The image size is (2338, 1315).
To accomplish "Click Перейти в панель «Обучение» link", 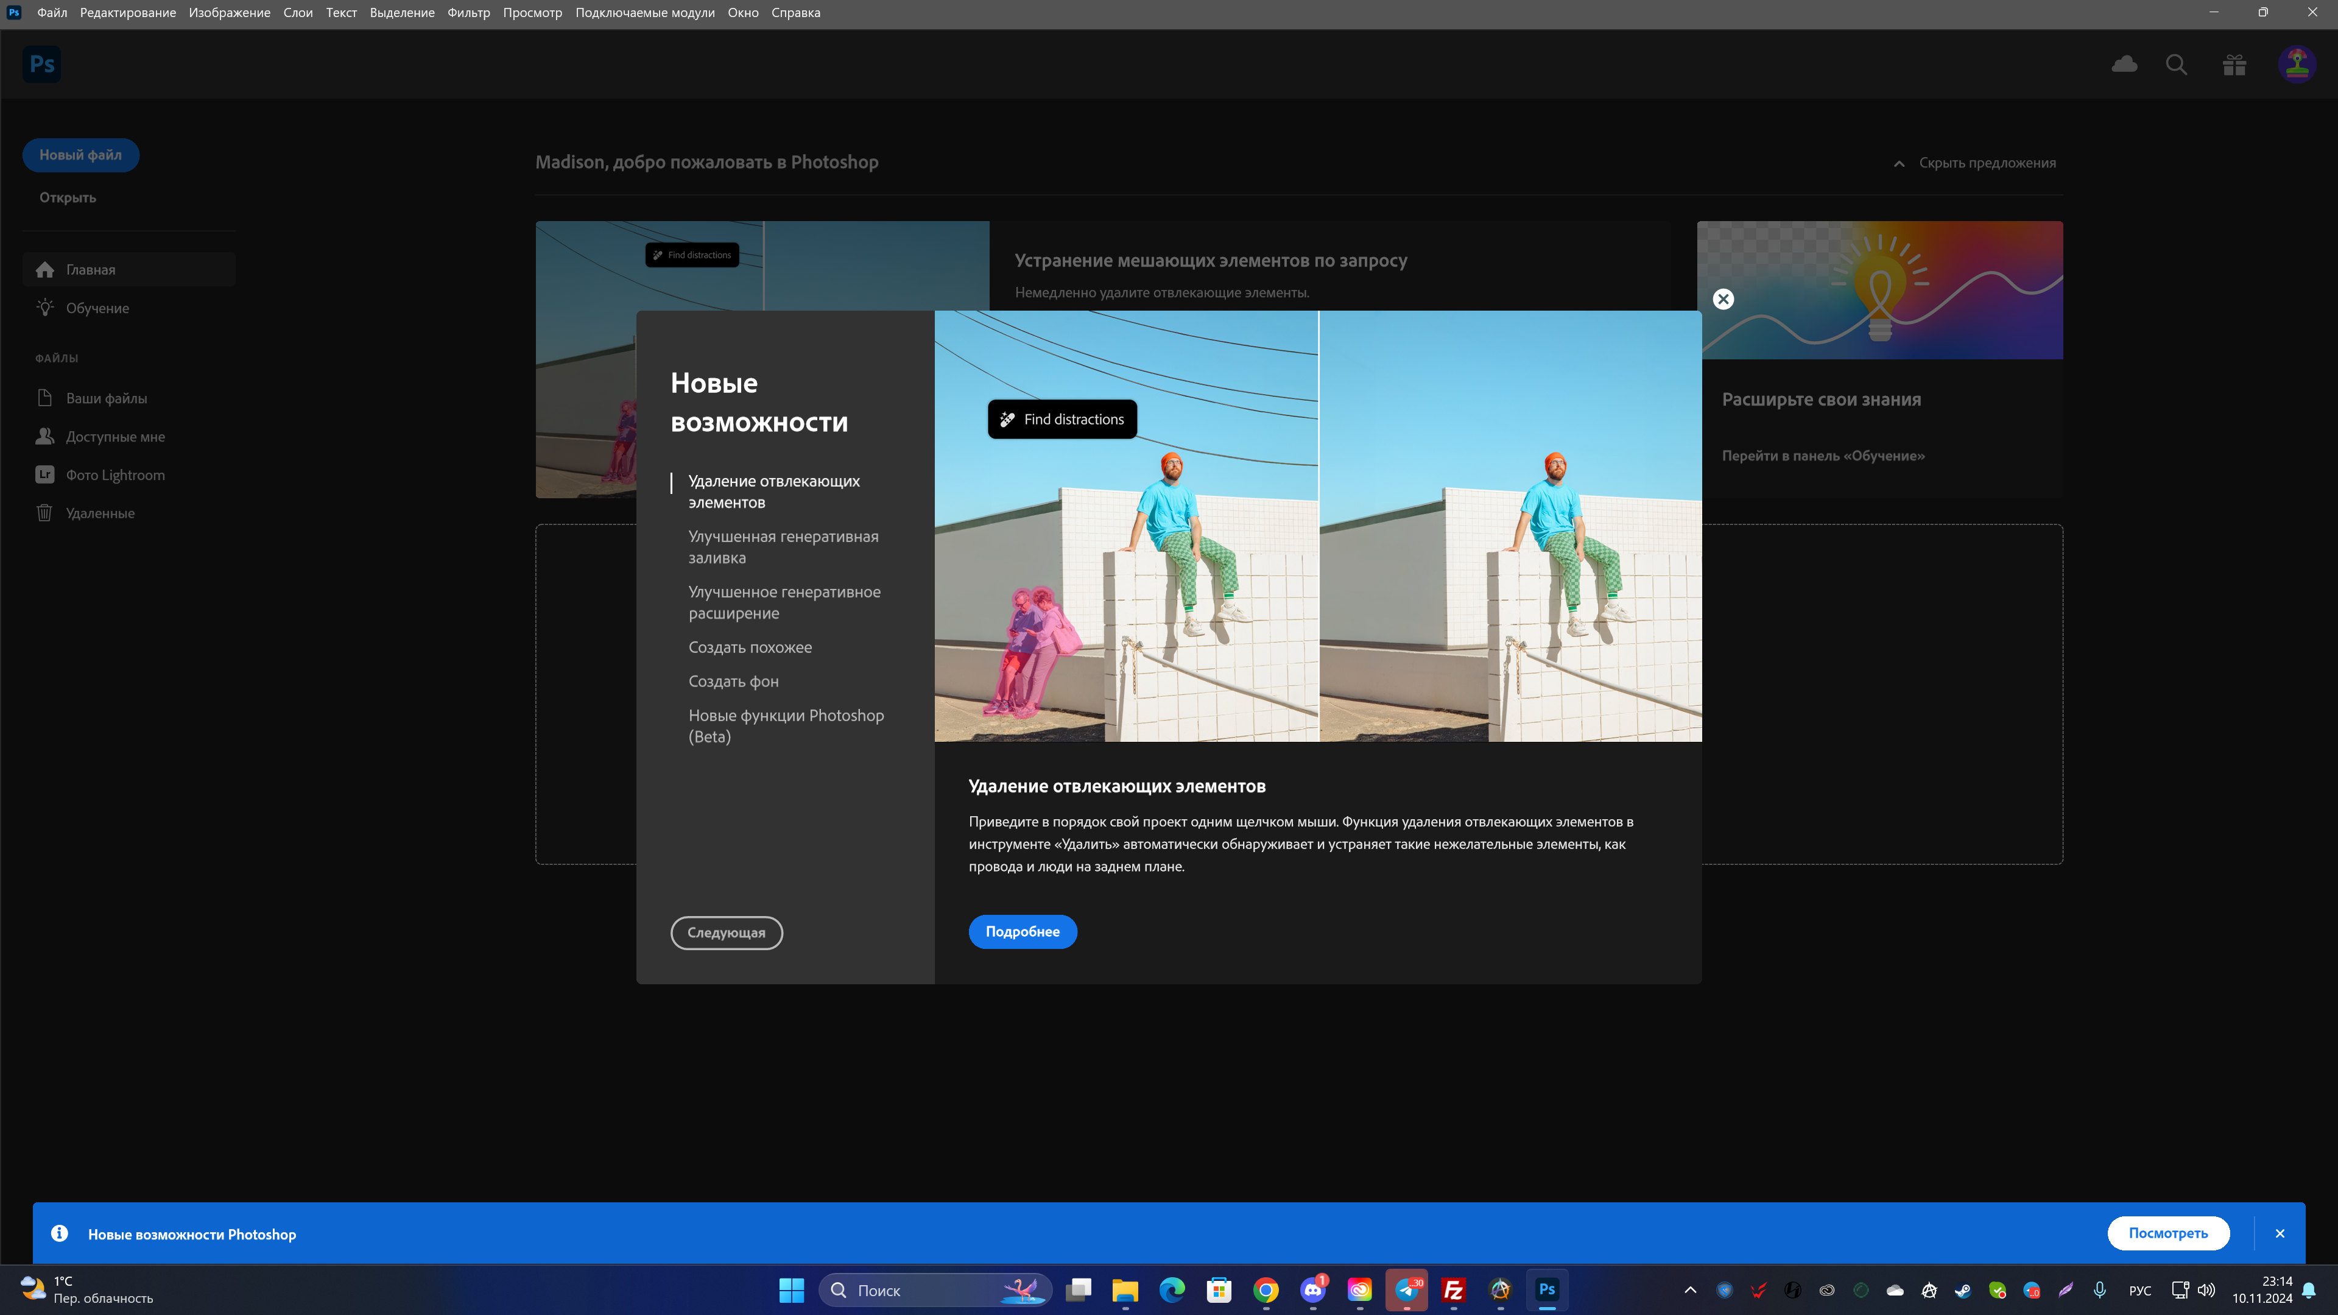I will (x=1823, y=456).
